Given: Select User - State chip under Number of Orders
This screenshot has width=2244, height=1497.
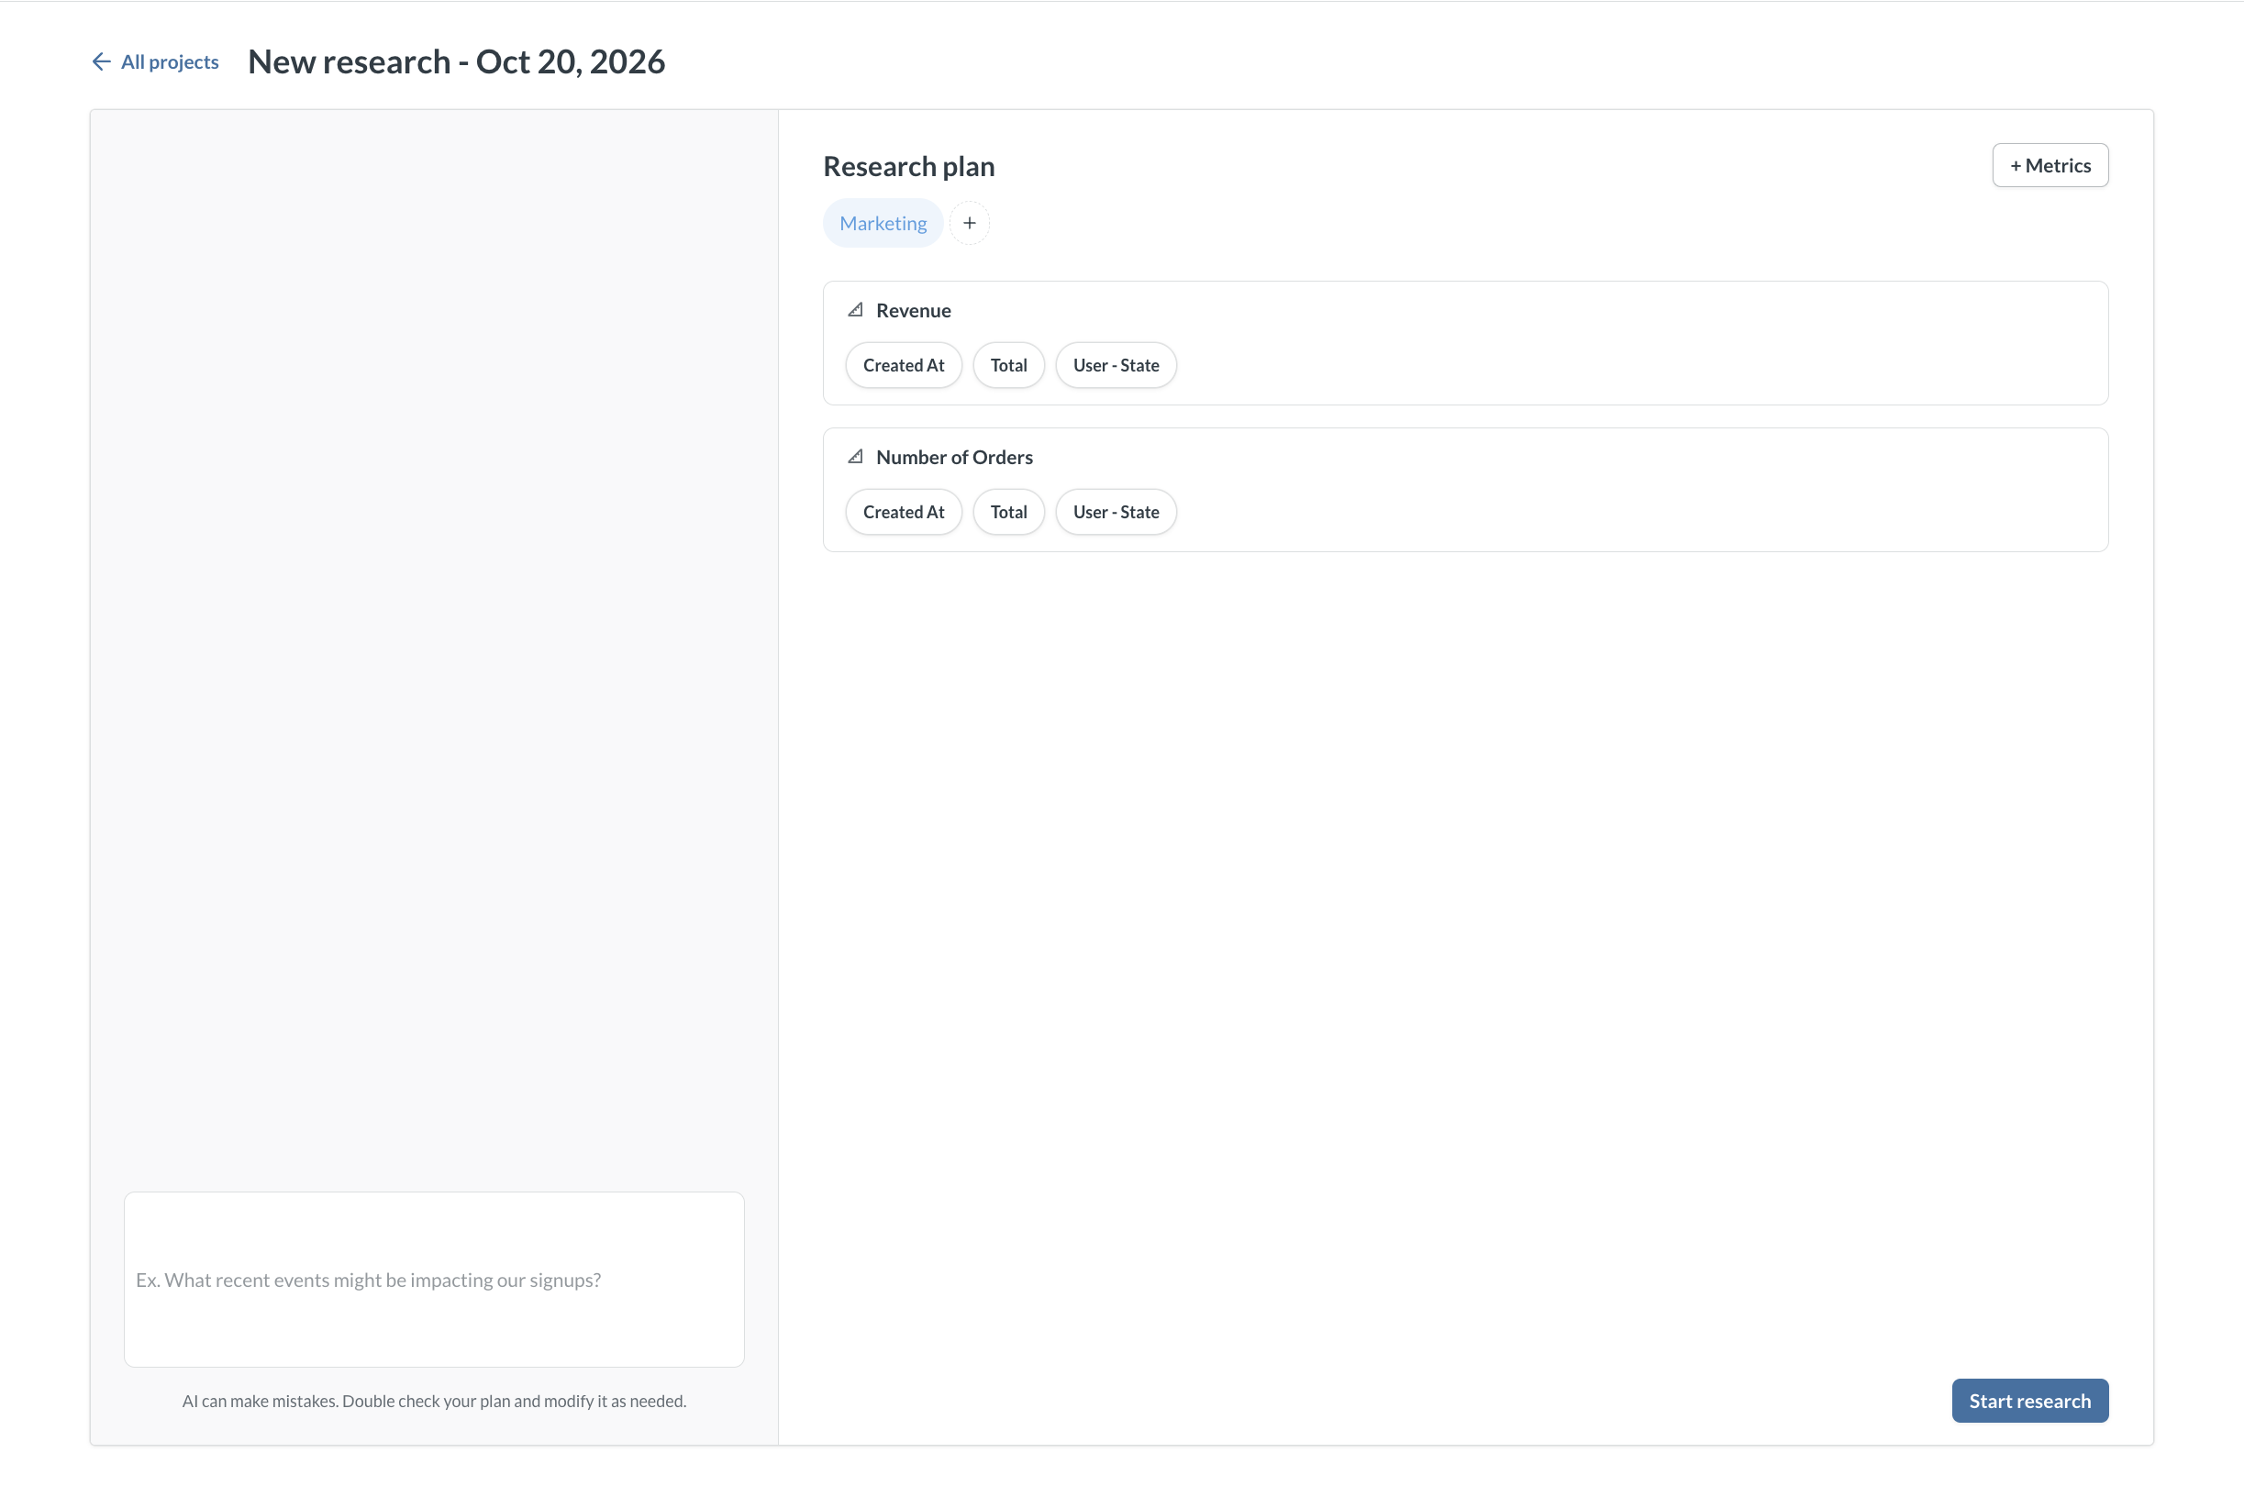Looking at the screenshot, I should coord(1116,513).
